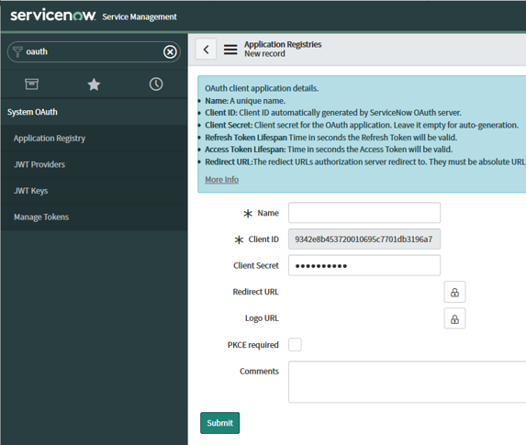526x445 pixels.
Task: Click inside the Comments text area
Action: [x=408, y=382]
